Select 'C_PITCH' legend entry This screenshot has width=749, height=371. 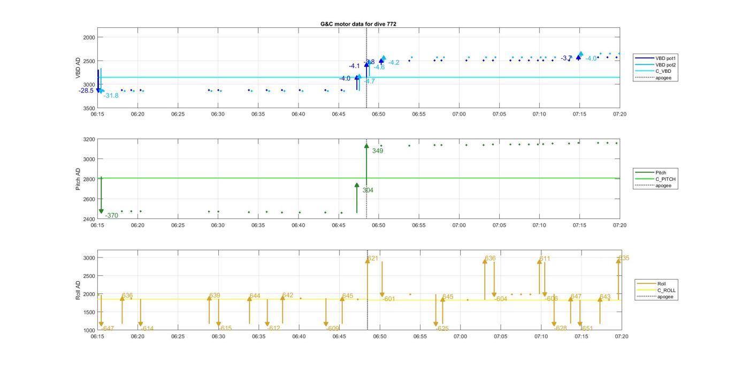tap(666, 179)
